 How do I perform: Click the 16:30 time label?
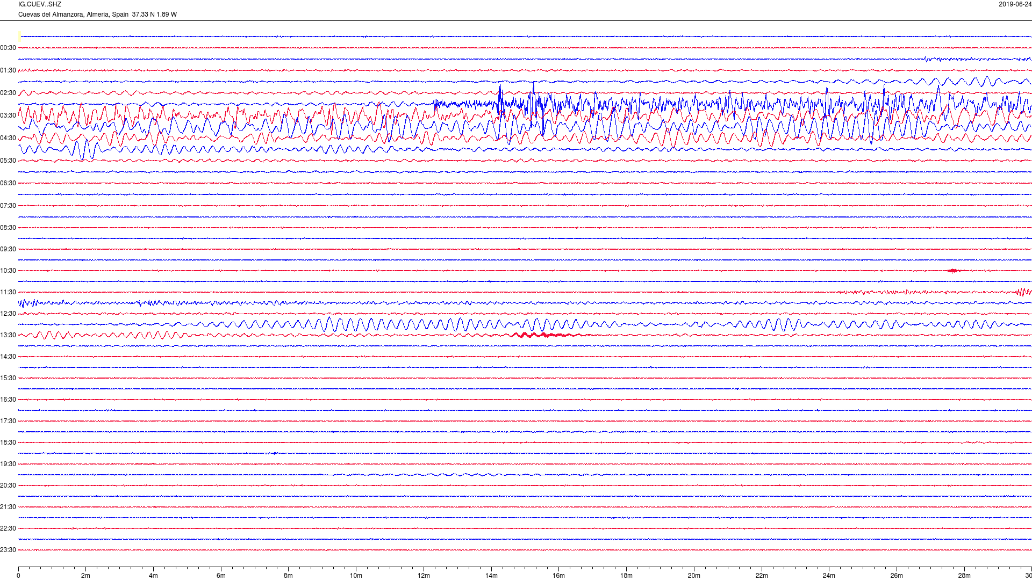(x=8, y=400)
